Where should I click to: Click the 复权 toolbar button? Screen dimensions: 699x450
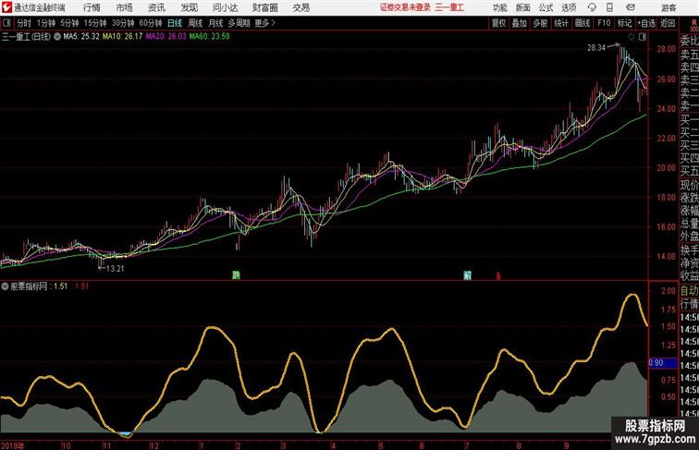coord(499,23)
